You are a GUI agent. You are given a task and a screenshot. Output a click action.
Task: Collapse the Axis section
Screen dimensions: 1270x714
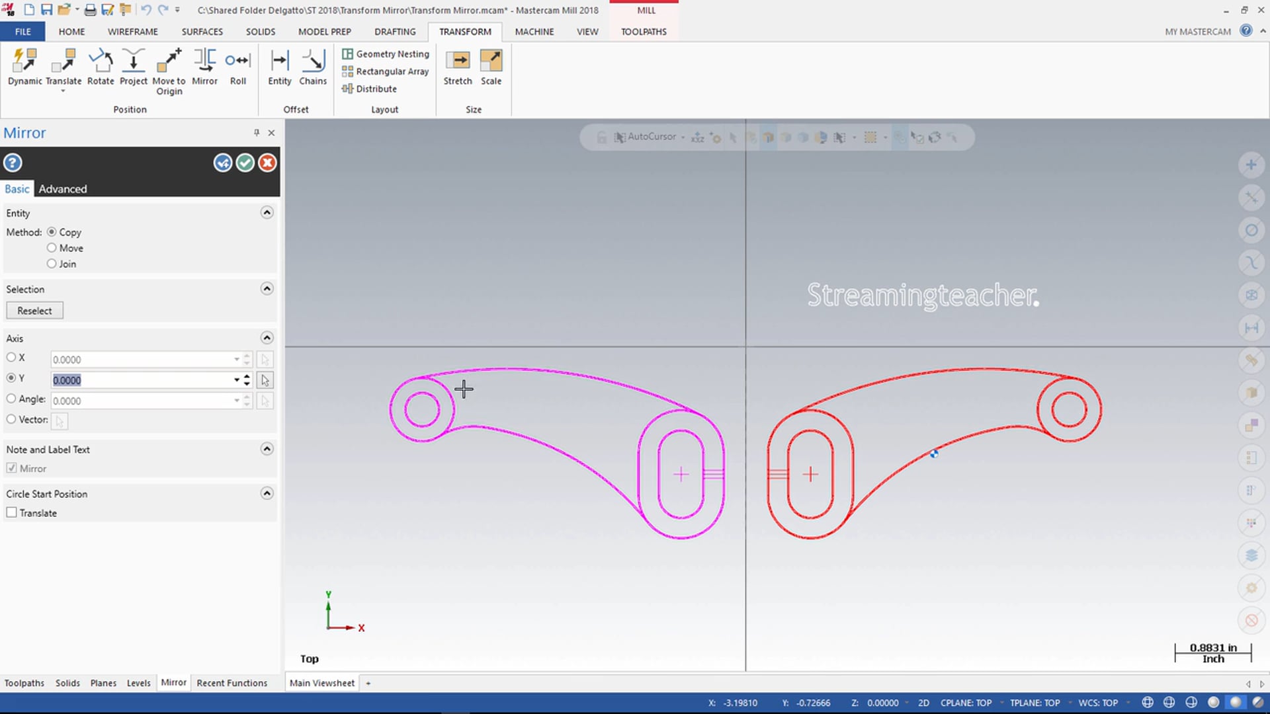tap(267, 338)
